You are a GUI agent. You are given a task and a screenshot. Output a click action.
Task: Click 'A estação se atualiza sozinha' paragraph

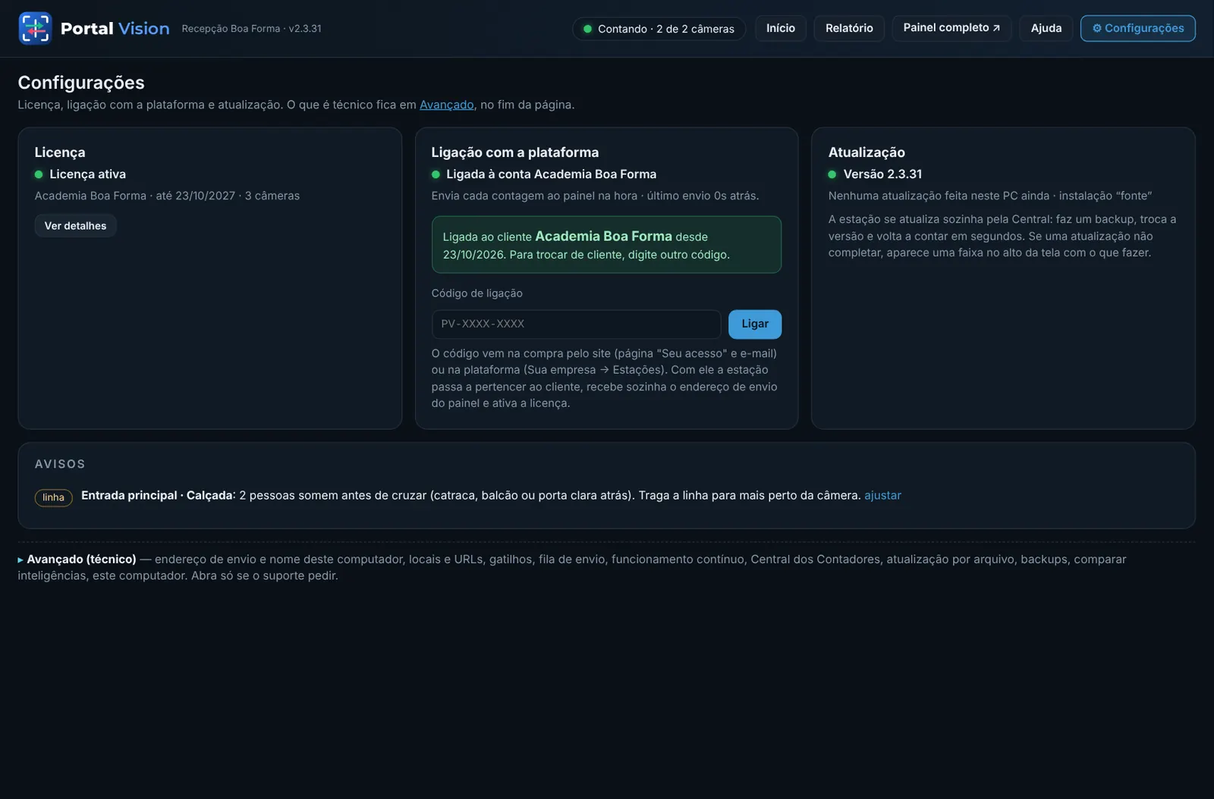pyautogui.click(x=1002, y=236)
